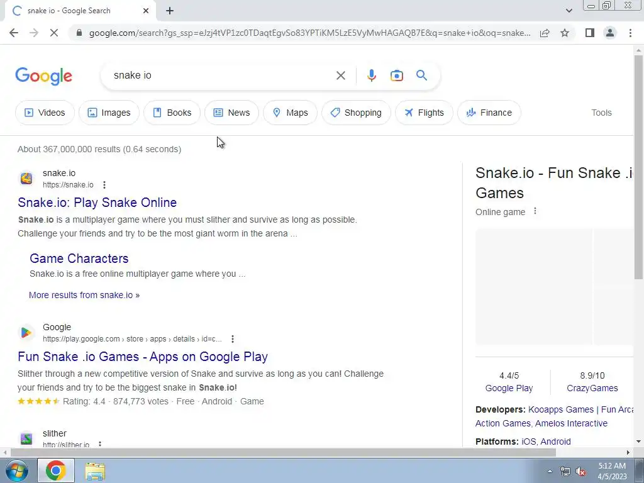This screenshot has height=483, width=644.
Task: Open a new browser tab
Action: (170, 11)
